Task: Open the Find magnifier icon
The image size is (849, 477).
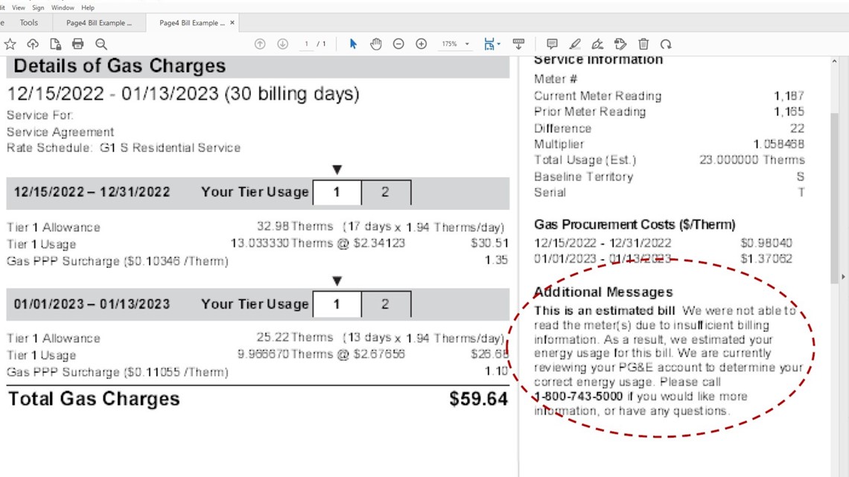Action: 101,44
